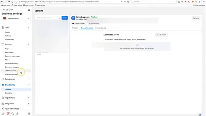Image resolution: width=206 pixels, height=116 pixels.
Task: Expand the Integrations section chevron
Action: [x=28, y=103]
